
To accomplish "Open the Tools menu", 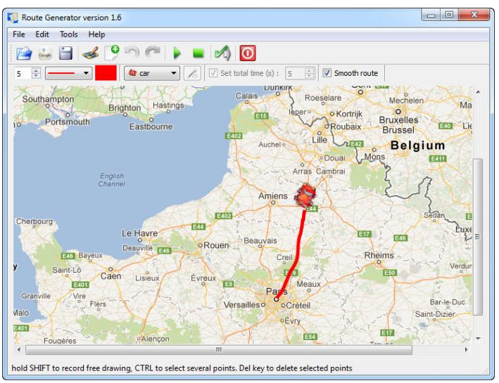I will tap(69, 34).
